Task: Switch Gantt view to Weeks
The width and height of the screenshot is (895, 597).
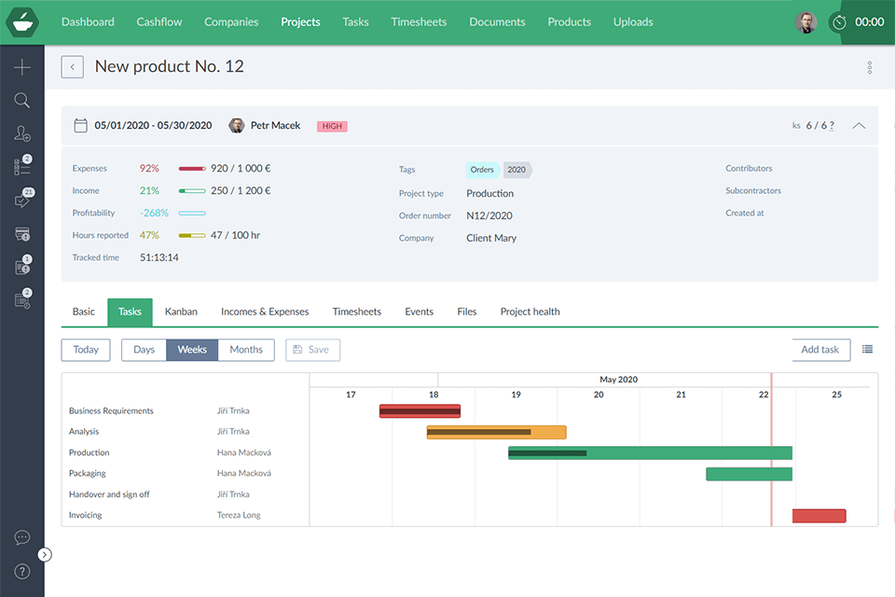Action: click(192, 350)
